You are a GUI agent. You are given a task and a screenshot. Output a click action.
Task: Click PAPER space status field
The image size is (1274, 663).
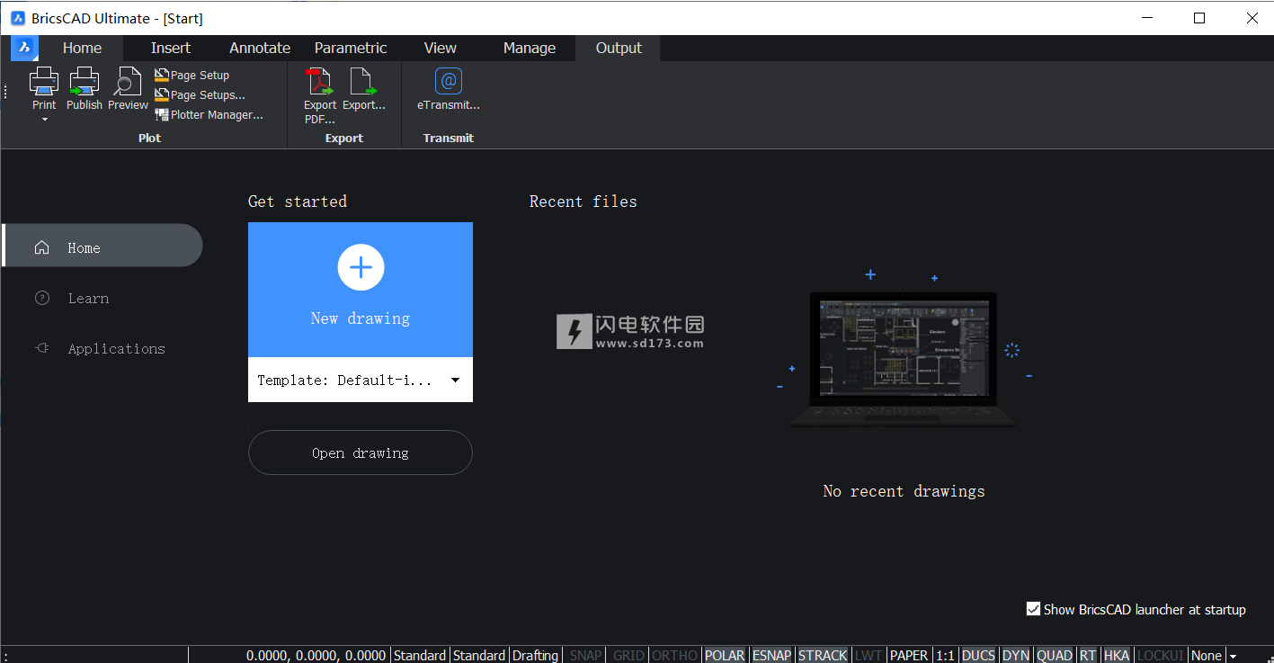pos(909,656)
